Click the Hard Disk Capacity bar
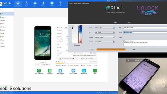This screenshot has height=94, width=167. (76, 63)
